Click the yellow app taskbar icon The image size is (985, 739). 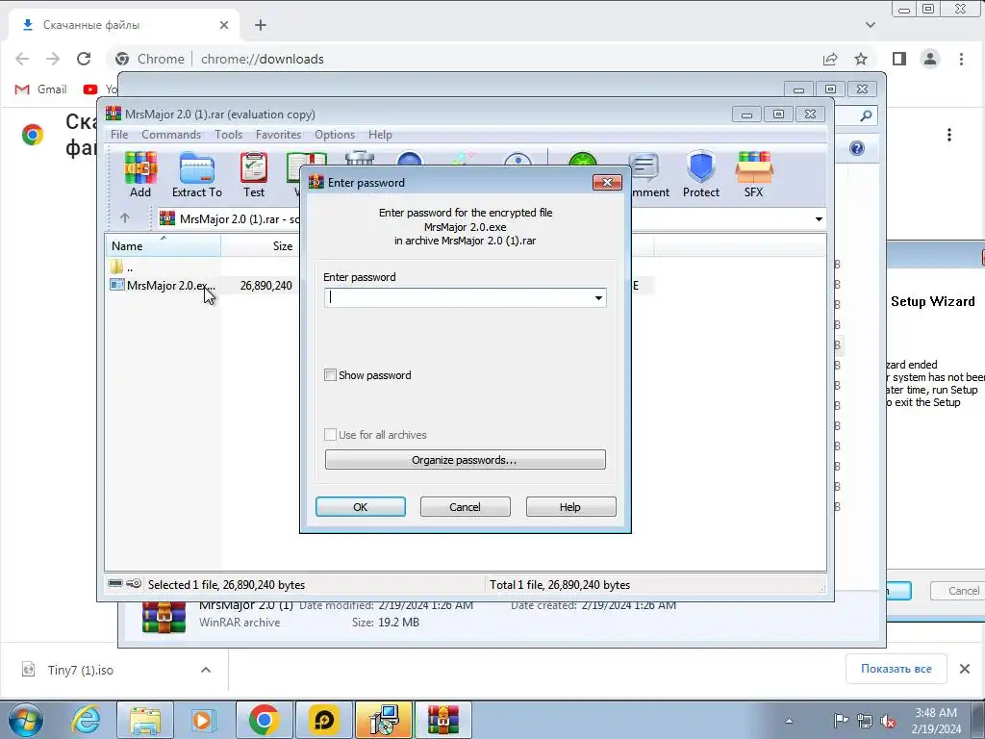pos(324,720)
